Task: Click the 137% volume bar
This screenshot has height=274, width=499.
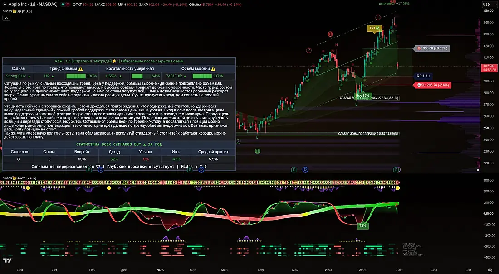Action: tap(202, 76)
